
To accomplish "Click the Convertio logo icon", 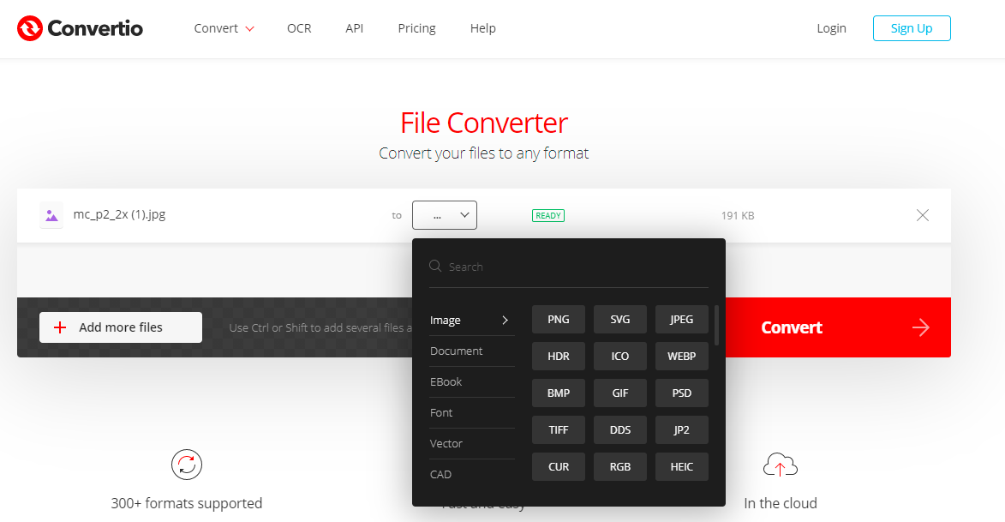I will 30,27.
